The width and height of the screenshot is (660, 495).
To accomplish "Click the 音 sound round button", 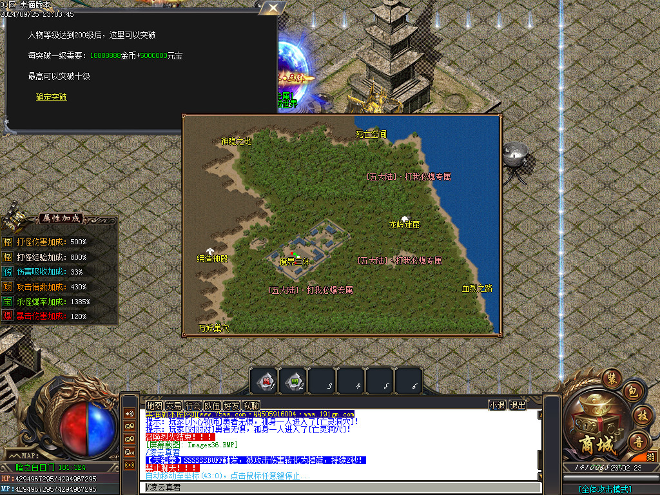I will tap(638, 442).
